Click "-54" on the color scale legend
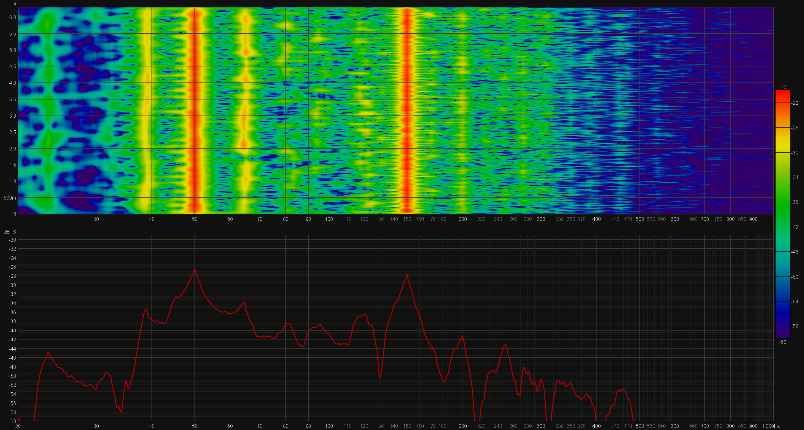This screenshot has width=804, height=430. [795, 301]
